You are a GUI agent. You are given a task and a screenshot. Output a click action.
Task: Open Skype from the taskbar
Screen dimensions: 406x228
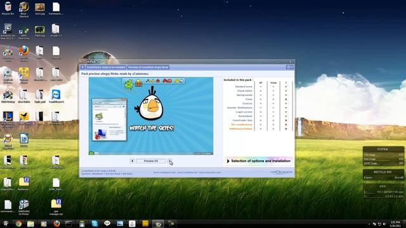pos(95,224)
